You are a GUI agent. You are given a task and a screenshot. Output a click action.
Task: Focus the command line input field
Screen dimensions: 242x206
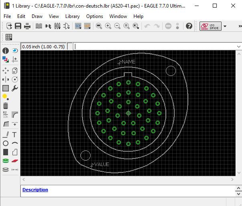pyautogui.click(x=154, y=47)
